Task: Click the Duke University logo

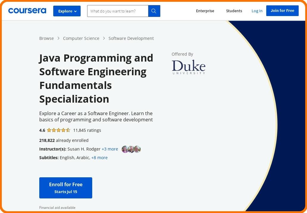Action: click(189, 67)
